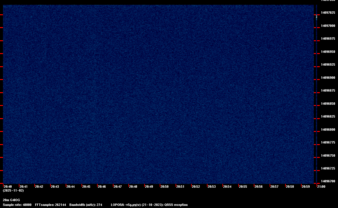Click the 14097025 frequency label
This screenshot has height=208, width=338.
click(328, 13)
